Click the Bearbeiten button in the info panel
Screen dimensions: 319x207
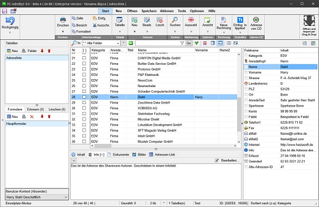point(227,160)
